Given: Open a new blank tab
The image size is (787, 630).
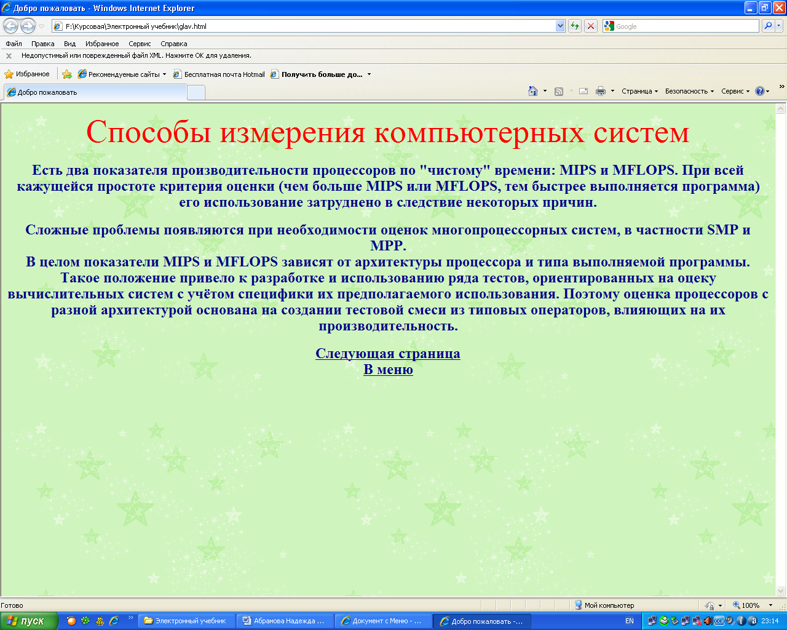Looking at the screenshot, I should click(196, 93).
